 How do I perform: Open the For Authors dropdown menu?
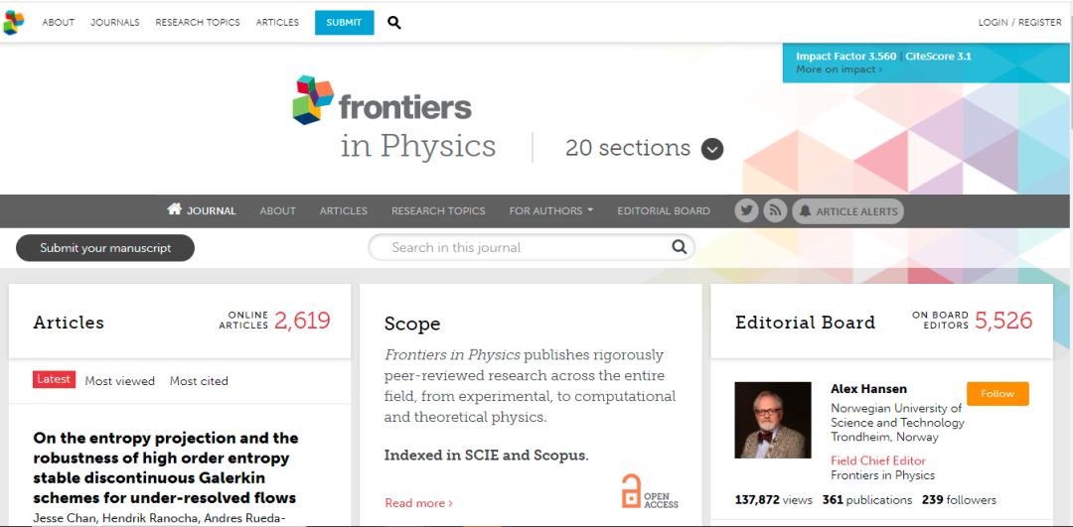pos(550,210)
